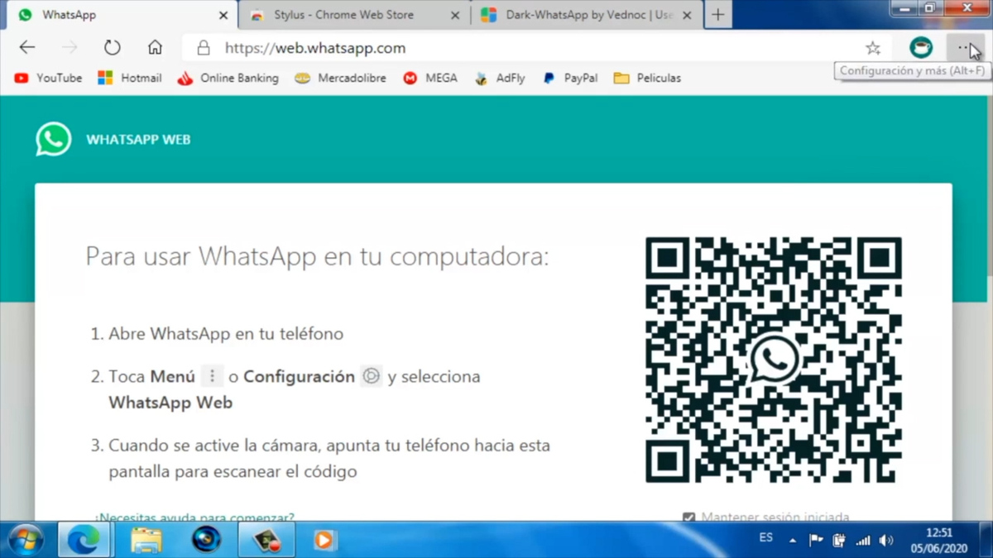993x558 pixels.
Task: Open Mercadolibre bookmark
Action: click(341, 78)
